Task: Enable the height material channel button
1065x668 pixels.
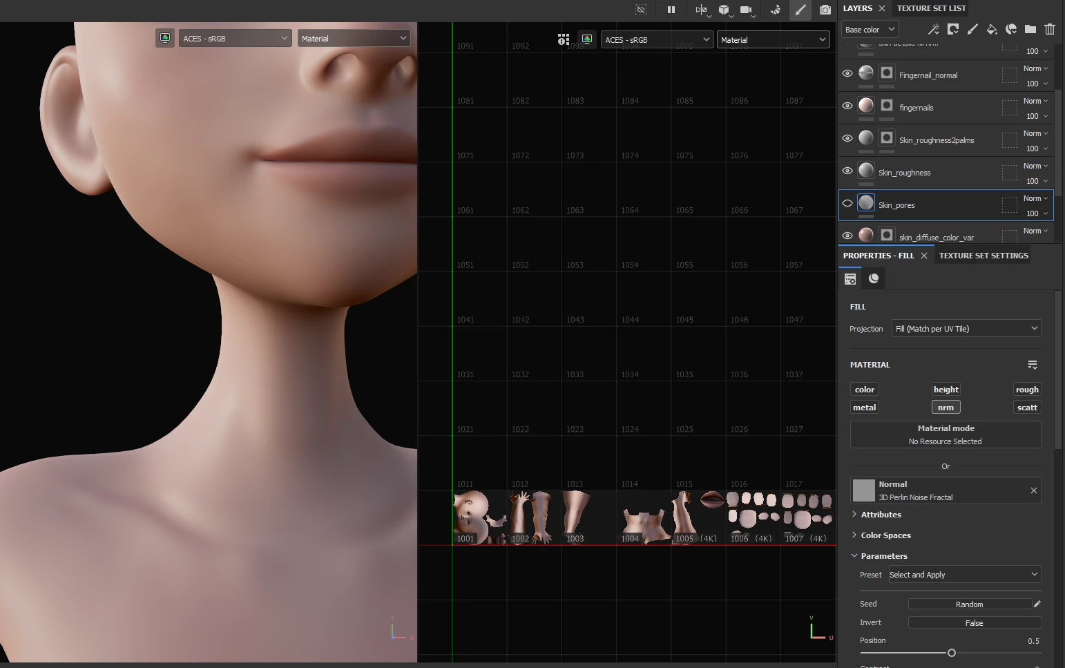Action: point(946,390)
